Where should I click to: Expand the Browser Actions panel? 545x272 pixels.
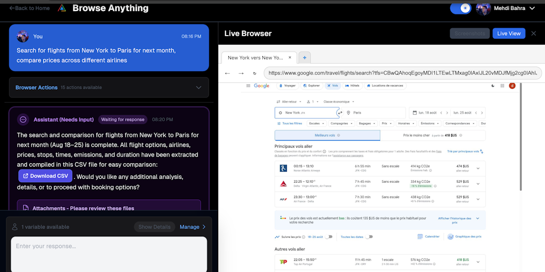(109, 88)
